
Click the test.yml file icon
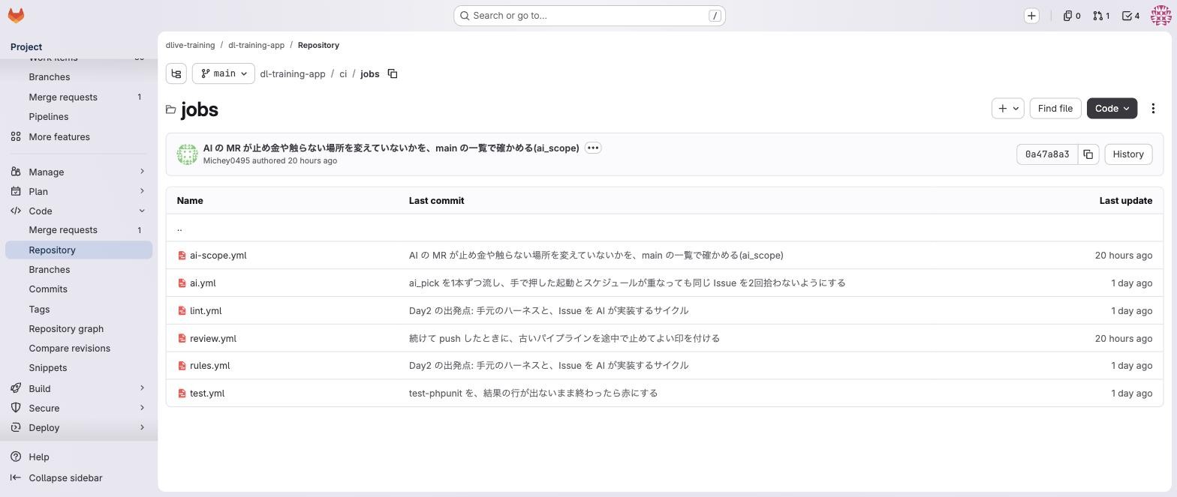coord(182,394)
